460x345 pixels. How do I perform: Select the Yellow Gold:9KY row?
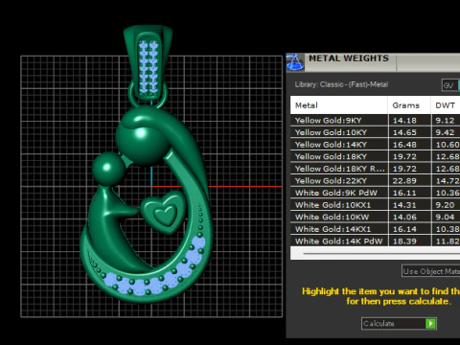pyautogui.click(x=376, y=121)
